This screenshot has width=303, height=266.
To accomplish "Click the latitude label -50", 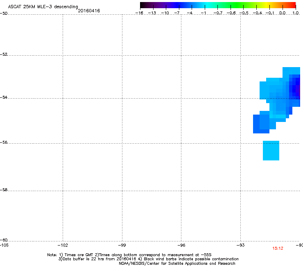I will pos(4,14).
